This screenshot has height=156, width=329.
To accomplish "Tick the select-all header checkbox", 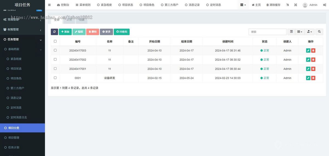I will [x=55, y=41].
